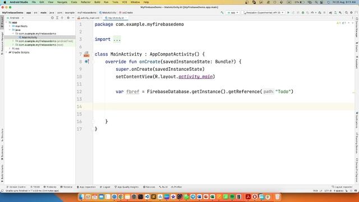359x202 pixels.
Task: Open WhatsApp from the Dock
Action: click(x=186, y=197)
